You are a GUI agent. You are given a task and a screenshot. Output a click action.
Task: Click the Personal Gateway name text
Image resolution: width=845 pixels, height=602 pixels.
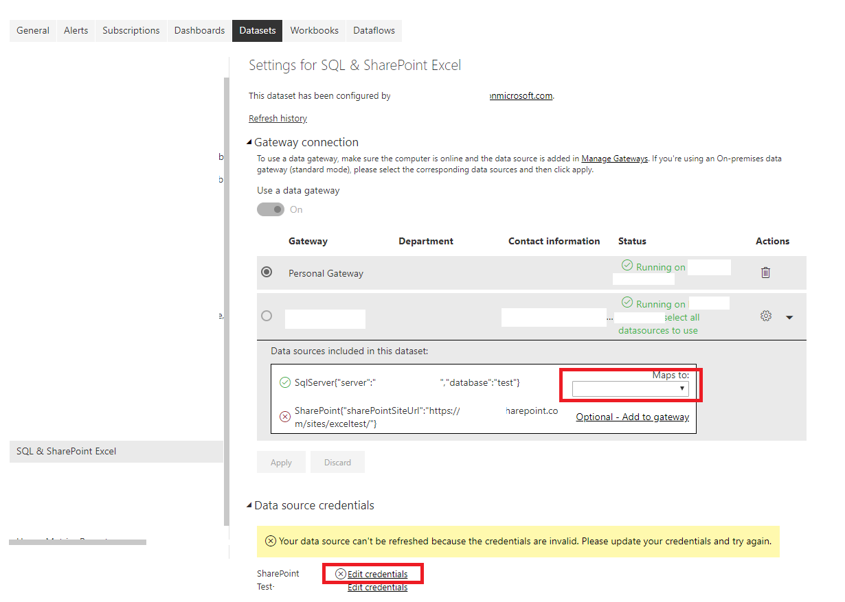tap(326, 273)
